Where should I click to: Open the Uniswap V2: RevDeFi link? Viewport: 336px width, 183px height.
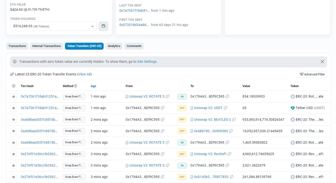(x=210, y=154)
